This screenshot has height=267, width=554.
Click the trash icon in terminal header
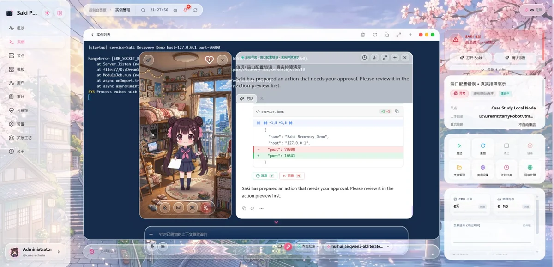coord(363,35)
